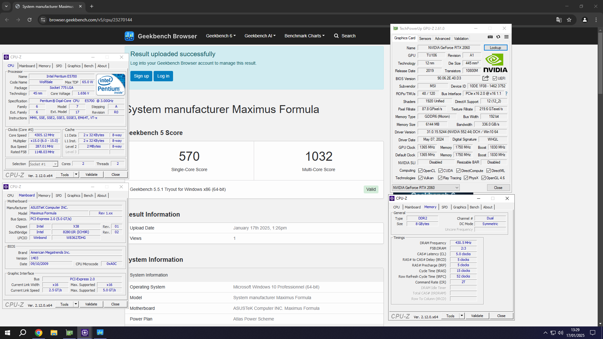Open Chrome tab search dropdown

click(x=6, y=6)
